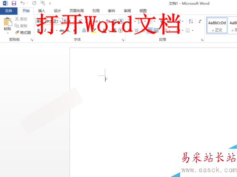Open the File (文件) tab
The image size is (237, 177).
9,11
